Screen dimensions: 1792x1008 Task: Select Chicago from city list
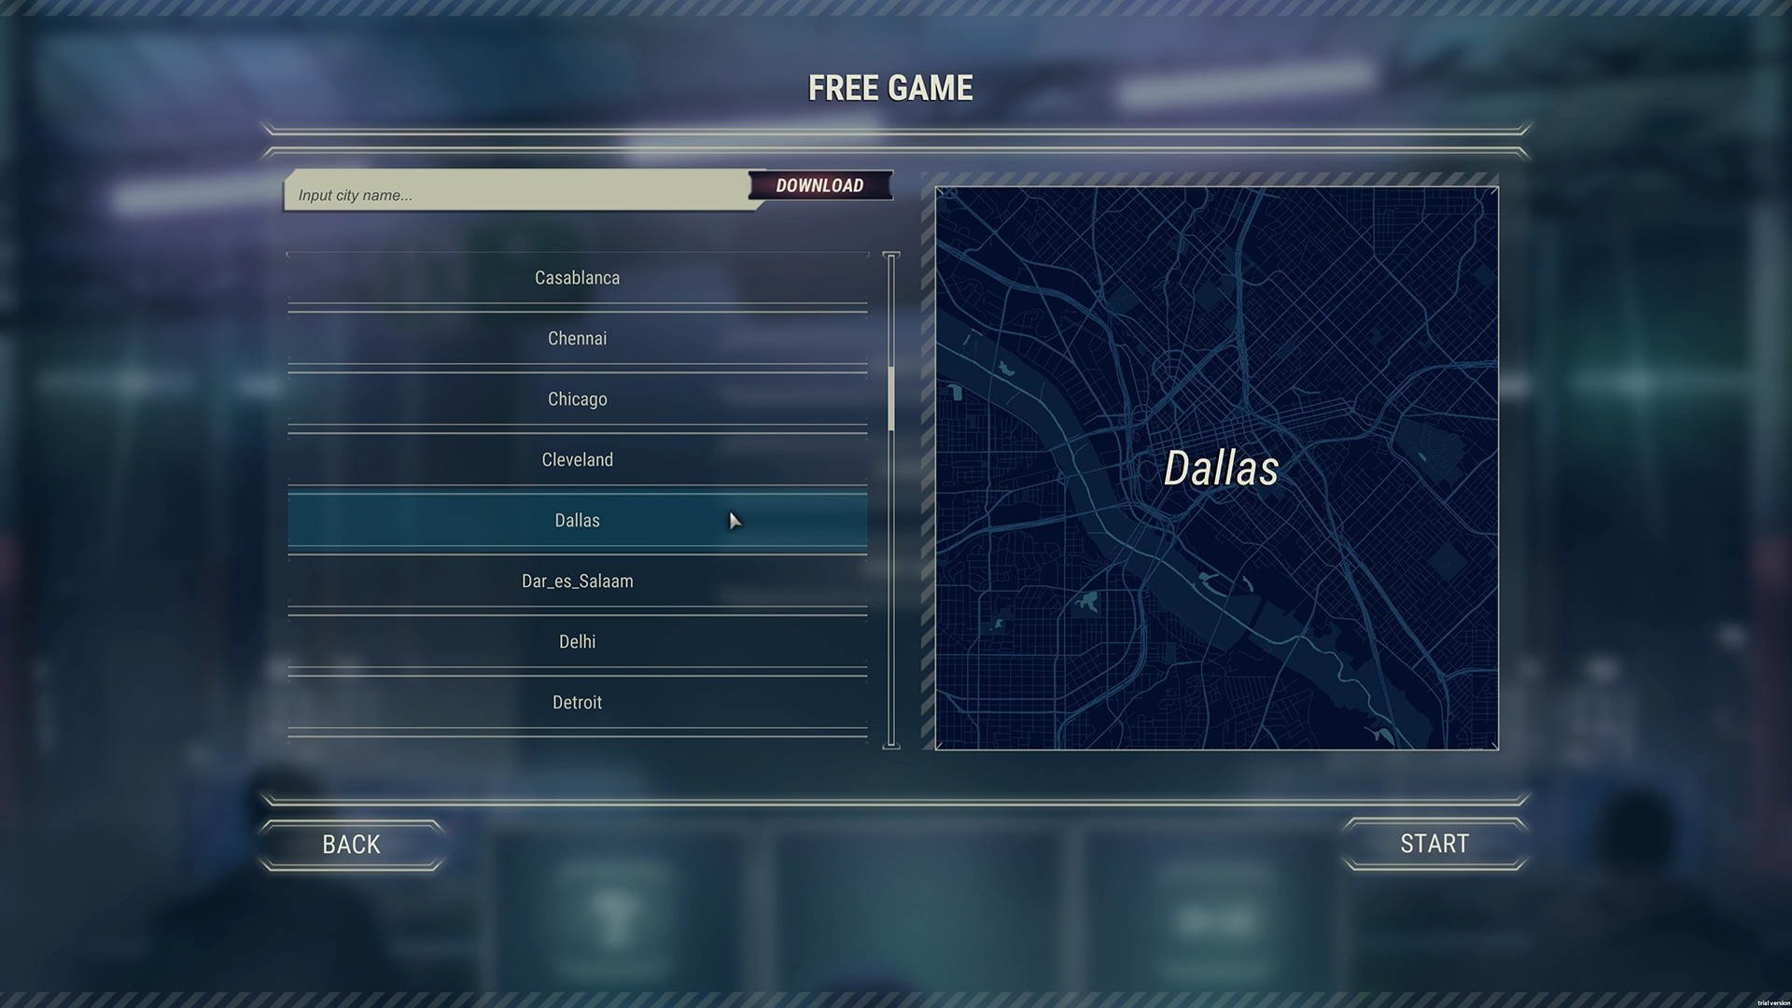tap(576, 399)
